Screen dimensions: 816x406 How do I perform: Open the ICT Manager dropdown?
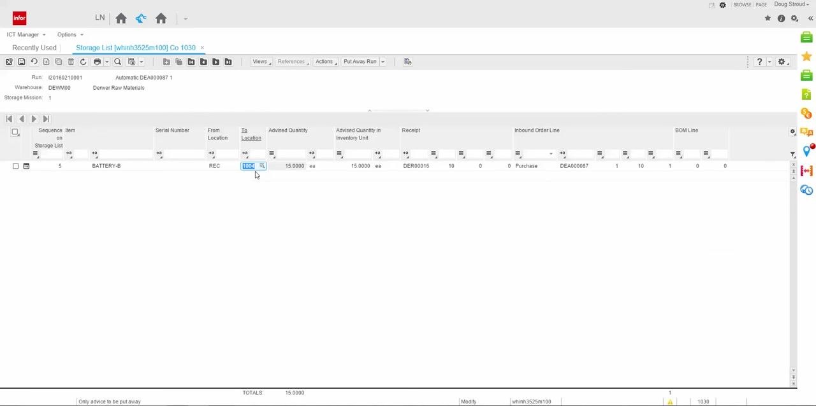point(26,34)
